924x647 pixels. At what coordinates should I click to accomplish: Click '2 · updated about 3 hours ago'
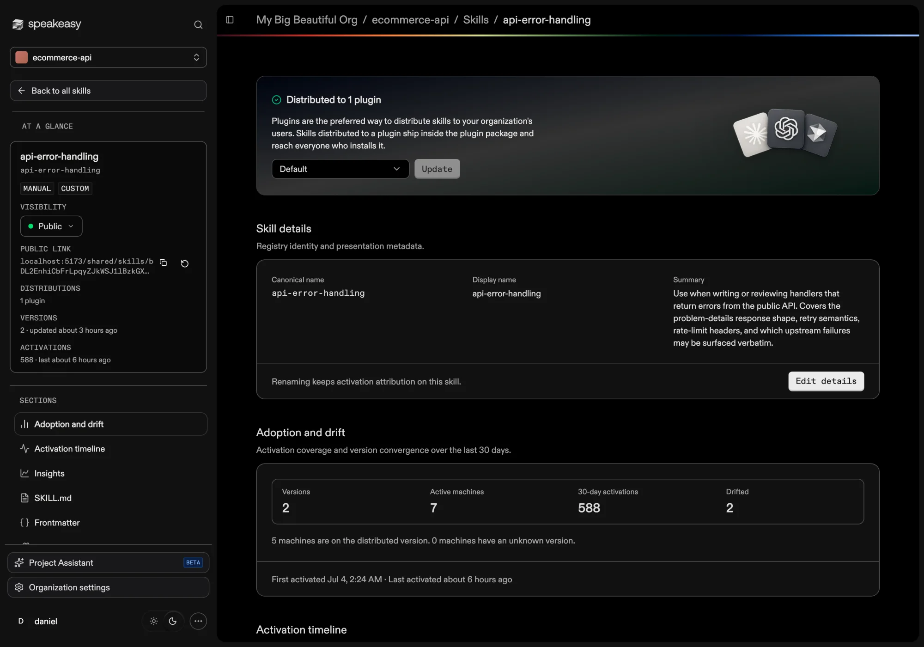(69, 330)
